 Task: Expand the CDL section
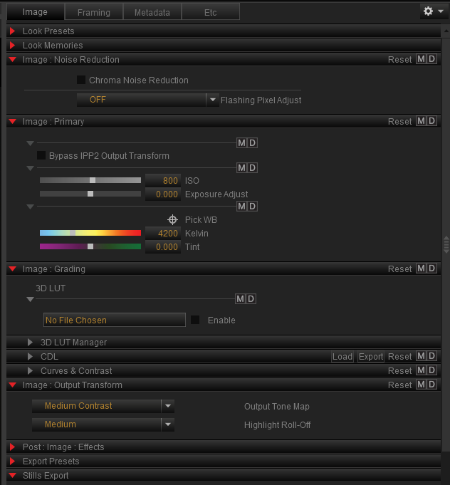30,356
